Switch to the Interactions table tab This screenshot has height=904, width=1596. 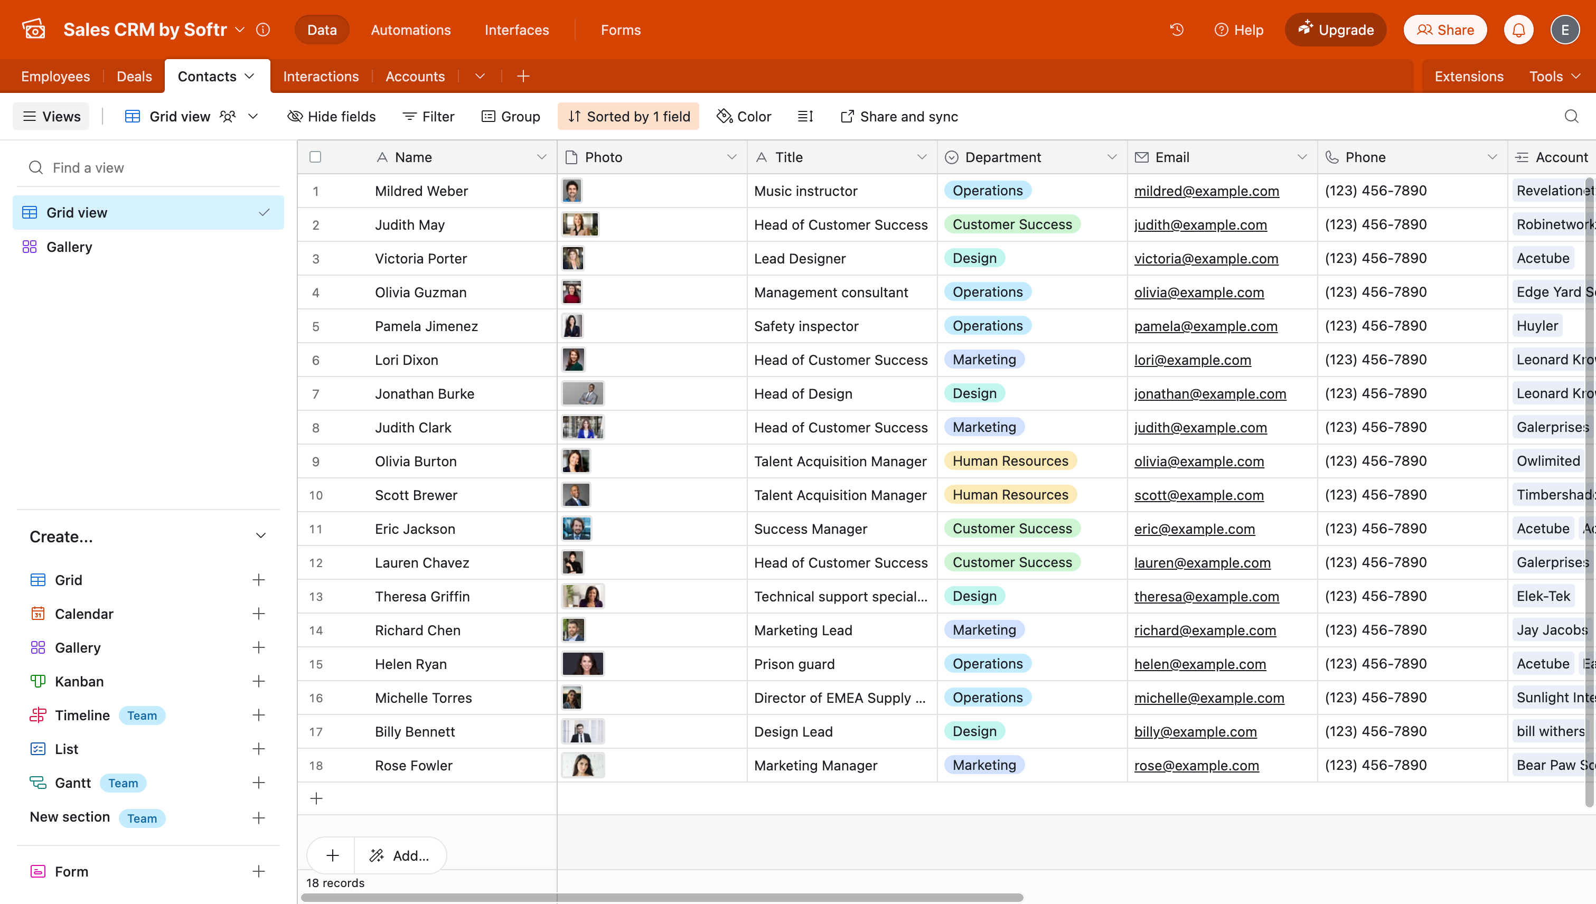[321, 77]
